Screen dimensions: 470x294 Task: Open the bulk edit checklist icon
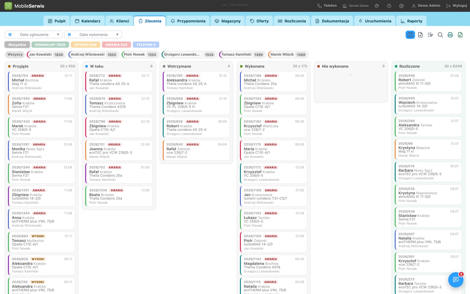click(430, 35)
